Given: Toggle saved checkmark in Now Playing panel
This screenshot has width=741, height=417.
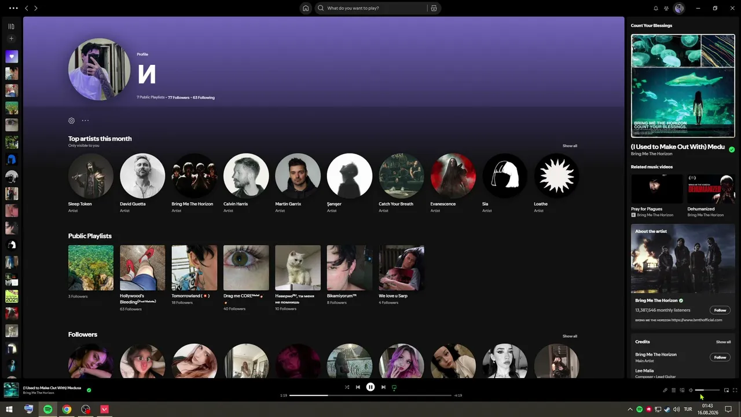Looking at the screenshot, I should (x=732, y=149).
